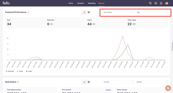Open the Marketing menu item
The height and width of the screenshot is (93, 173).
pos(92,3)
